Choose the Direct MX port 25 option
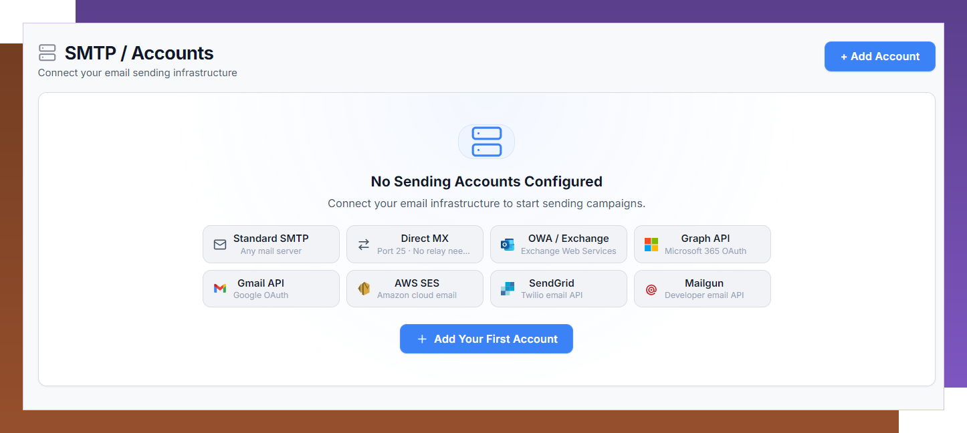Screen dimensions: 967x433 coord(415,244)
